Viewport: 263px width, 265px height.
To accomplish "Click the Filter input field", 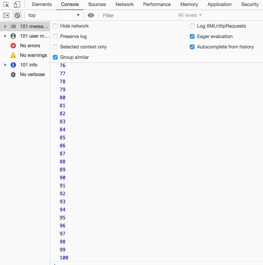I will click(136, 15).
